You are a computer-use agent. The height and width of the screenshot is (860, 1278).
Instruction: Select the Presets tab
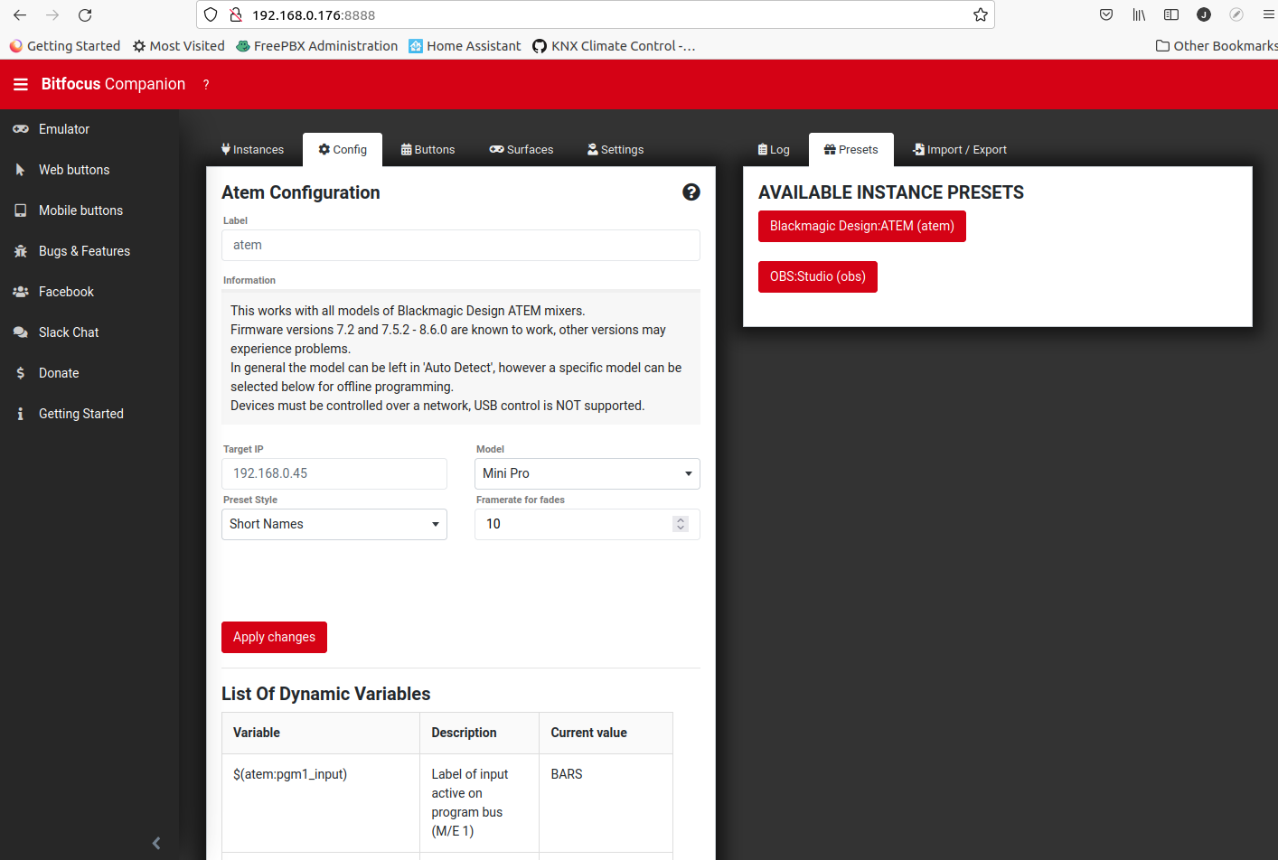851,150
